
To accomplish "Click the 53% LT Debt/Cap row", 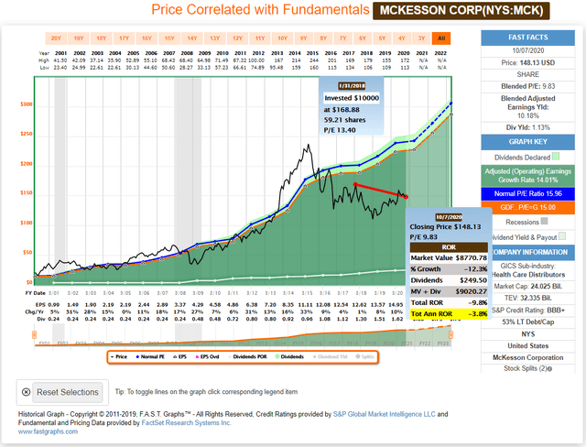I will (527, 322).
